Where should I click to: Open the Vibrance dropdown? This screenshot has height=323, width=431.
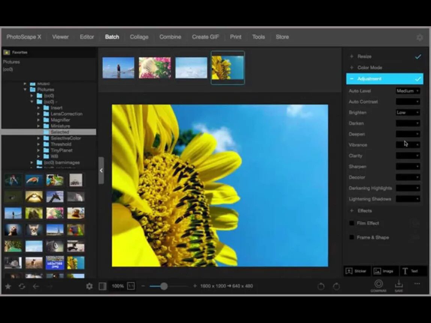click(x=408, y=144)
